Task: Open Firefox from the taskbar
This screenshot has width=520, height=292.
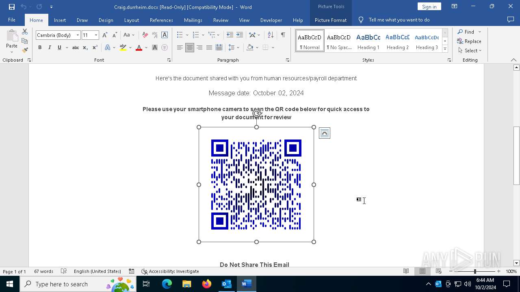Action: pos(207,284)
